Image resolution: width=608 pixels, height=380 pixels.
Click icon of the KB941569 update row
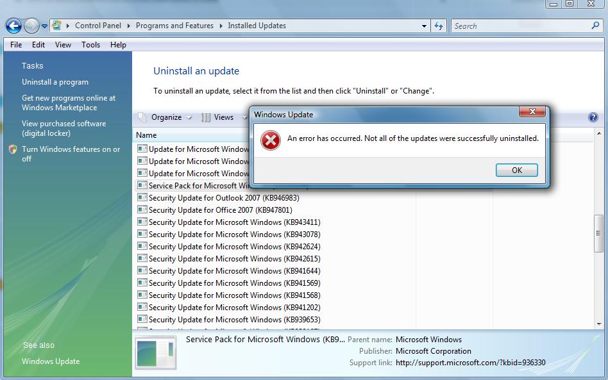tap(142, 283)
